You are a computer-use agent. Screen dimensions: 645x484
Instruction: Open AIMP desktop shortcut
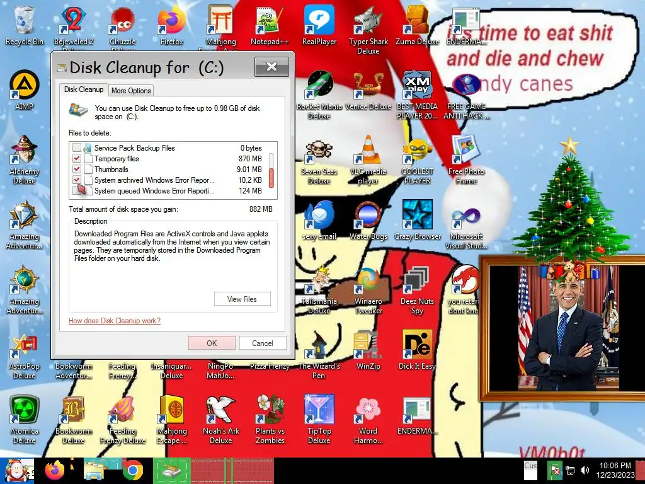pyautogui.click(x=25, y=89)
